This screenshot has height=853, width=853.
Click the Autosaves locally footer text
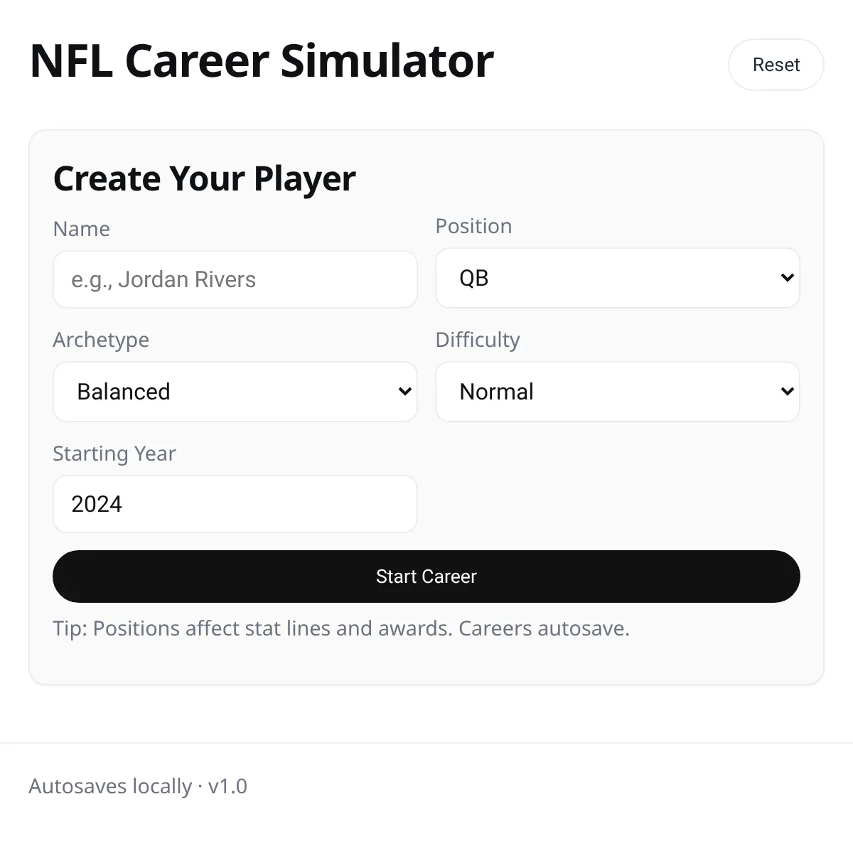coord(110,786)
